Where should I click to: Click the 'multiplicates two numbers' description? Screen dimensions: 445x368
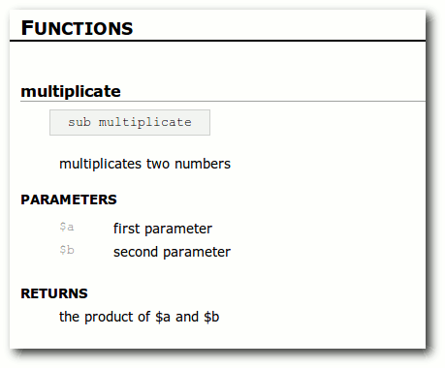coord(144,164)
